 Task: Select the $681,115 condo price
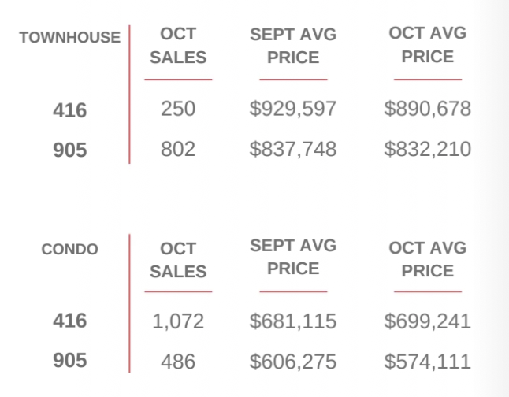click(x=293, y=321)
